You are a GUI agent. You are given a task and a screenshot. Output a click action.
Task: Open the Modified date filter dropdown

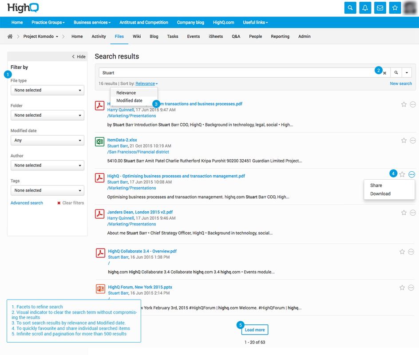(47, 140)
